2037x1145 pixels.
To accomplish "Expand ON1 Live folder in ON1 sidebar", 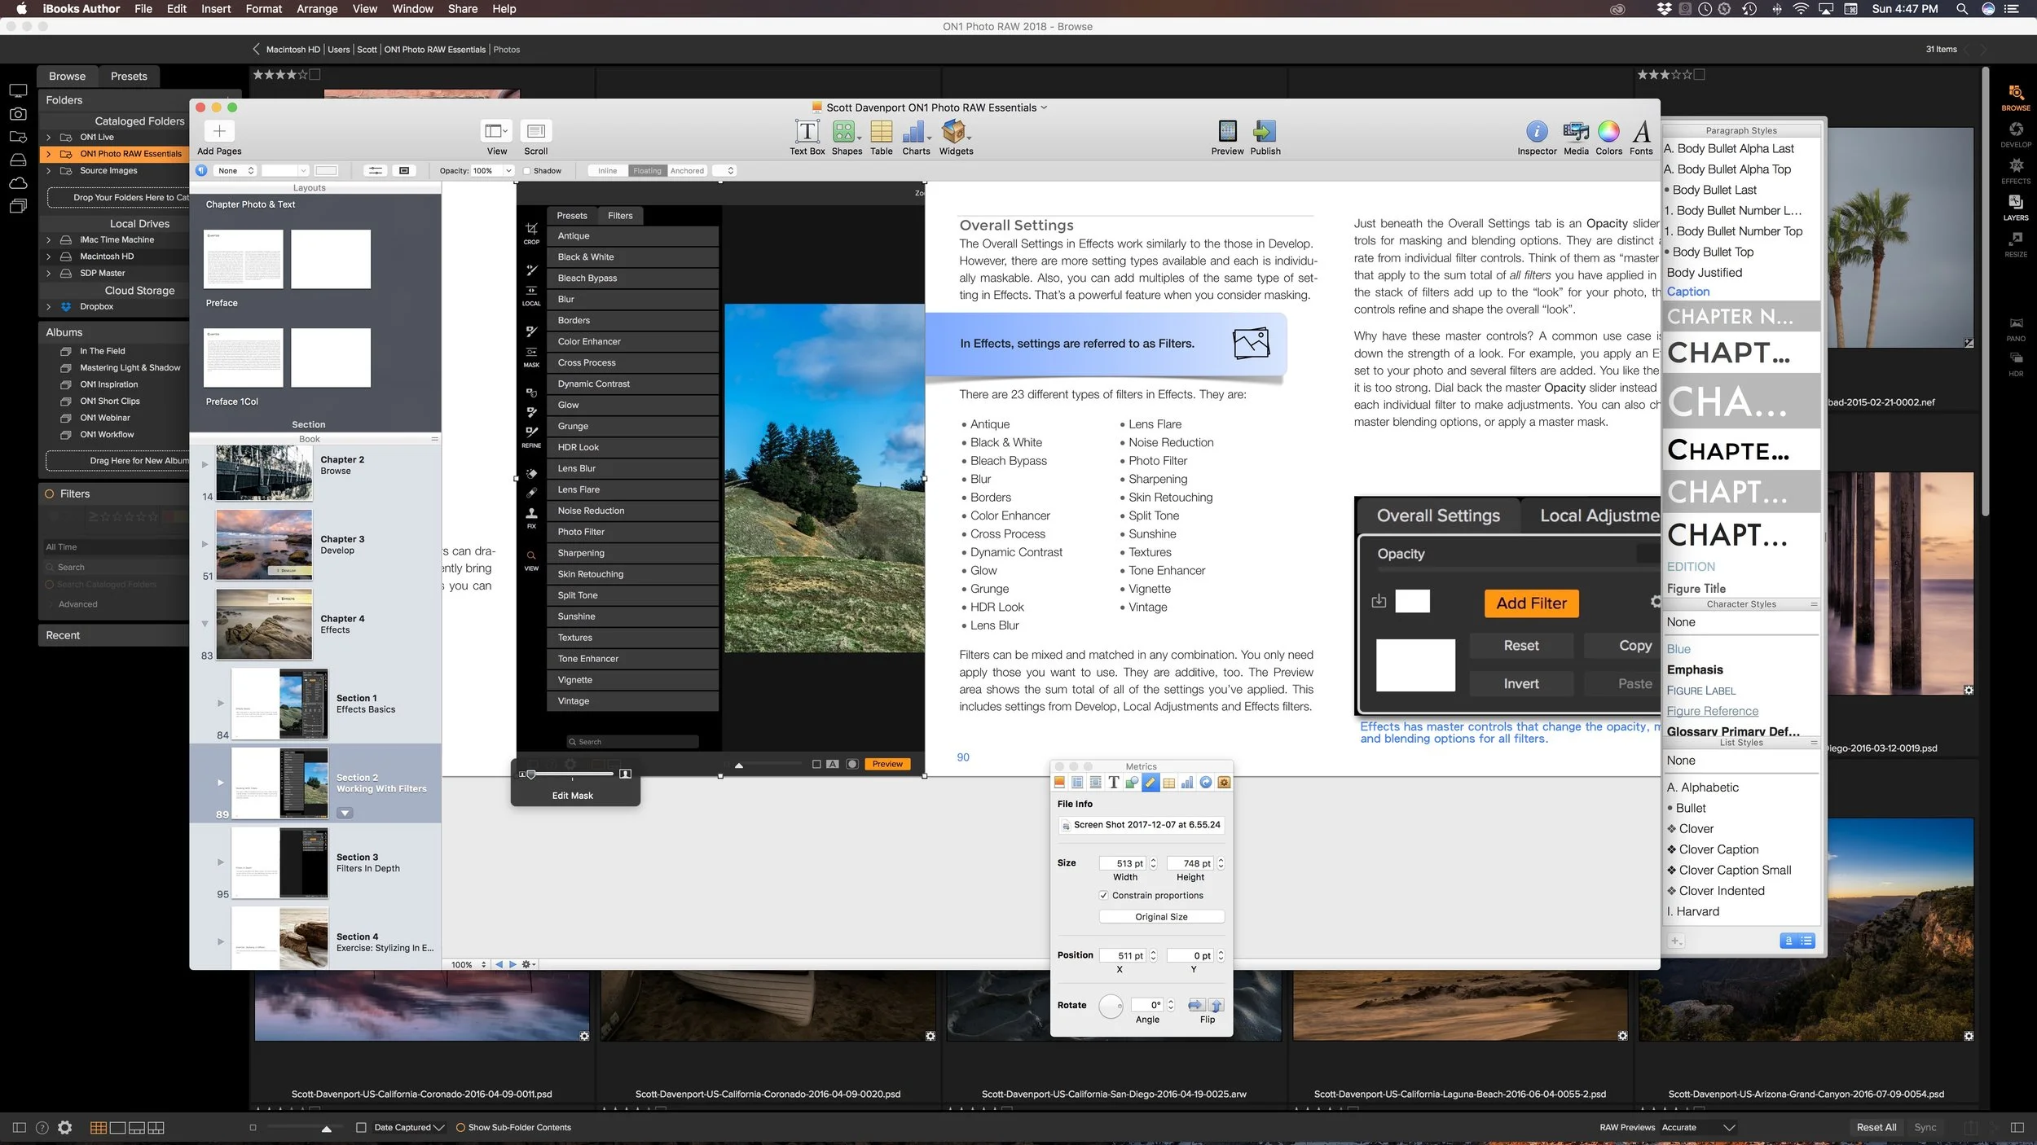I will (48, 138).
